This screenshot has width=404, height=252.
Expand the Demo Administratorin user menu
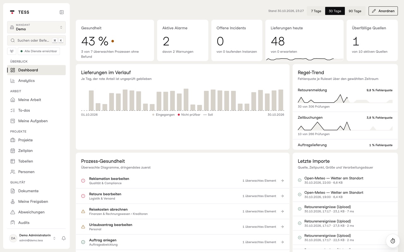(x=33, y=238)
